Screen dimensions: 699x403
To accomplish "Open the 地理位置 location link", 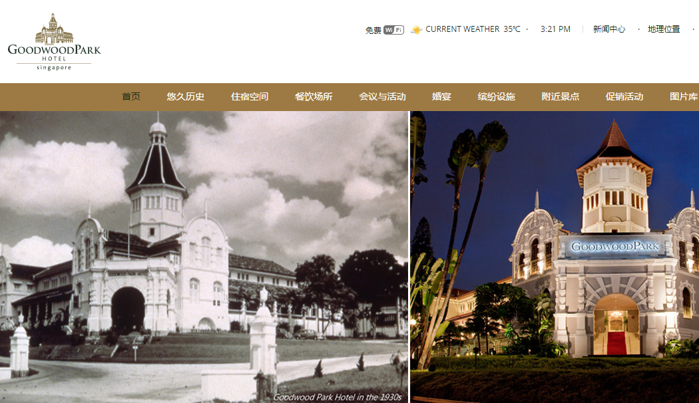I will point(664,29).
